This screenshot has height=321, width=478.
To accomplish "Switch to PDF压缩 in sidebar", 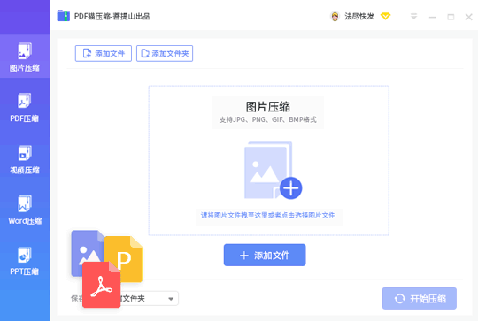I will click(x=25, y=108).
